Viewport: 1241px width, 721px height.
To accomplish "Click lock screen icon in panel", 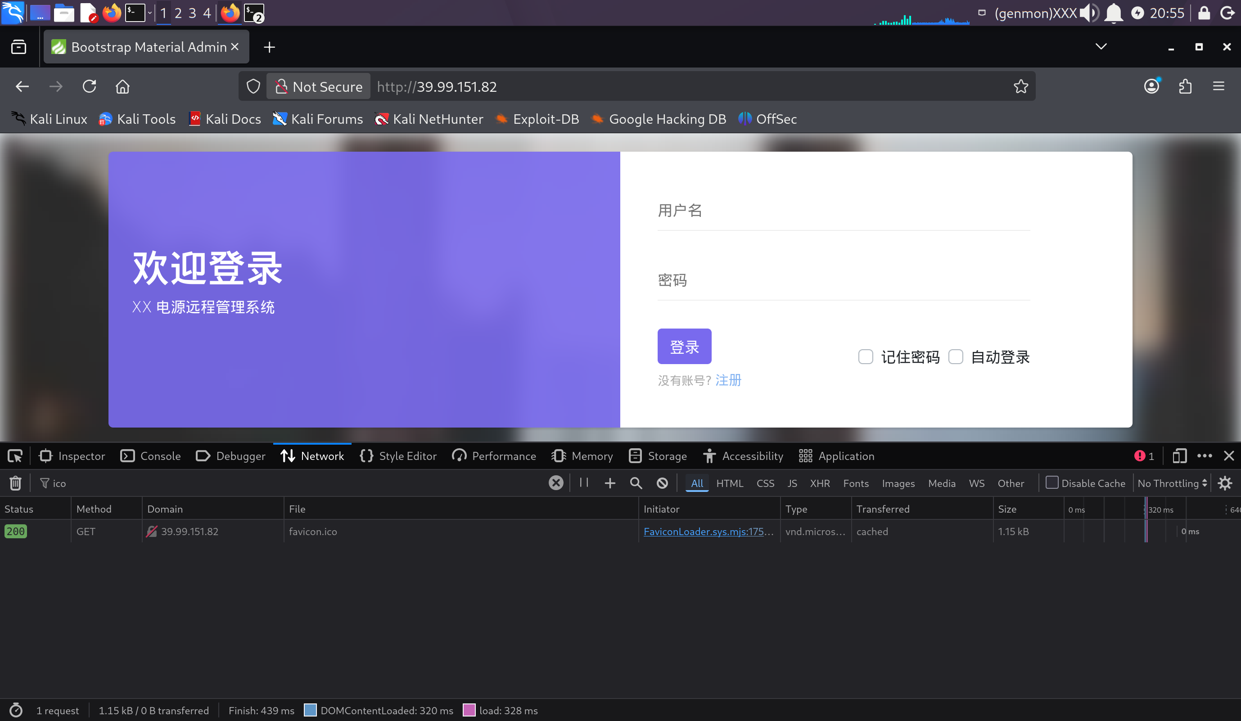I will [x=1204, y=13].
